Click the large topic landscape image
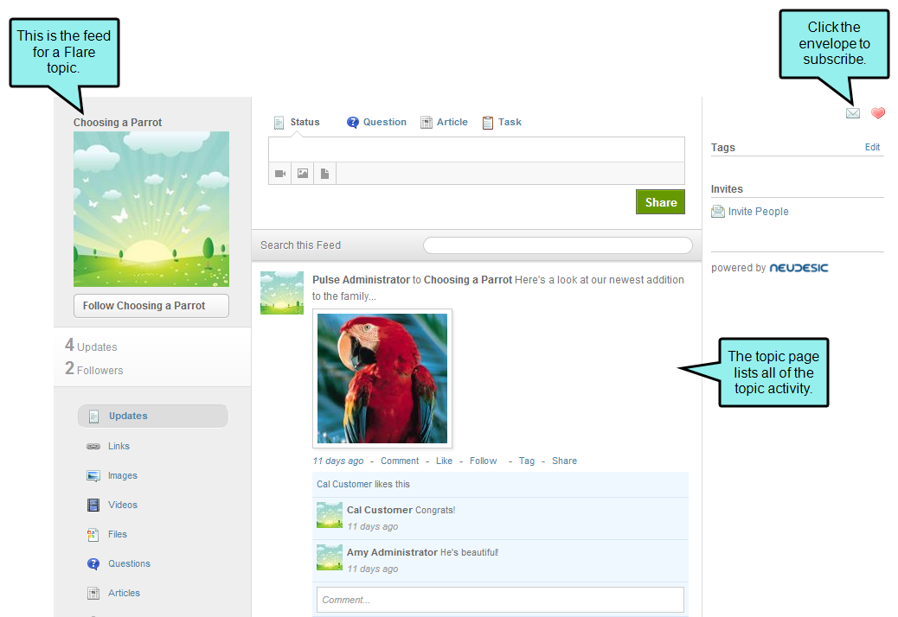Screen dimensions: 898x617 pos(151,209)
